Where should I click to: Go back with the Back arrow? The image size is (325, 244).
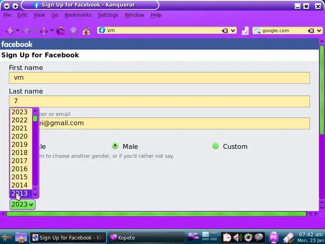[10, 31]
